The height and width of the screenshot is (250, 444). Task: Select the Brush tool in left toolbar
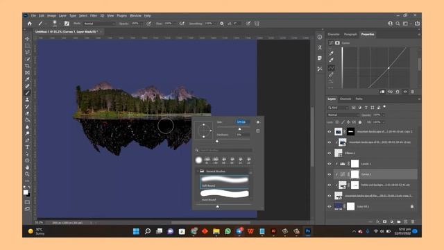pos(28,93)
